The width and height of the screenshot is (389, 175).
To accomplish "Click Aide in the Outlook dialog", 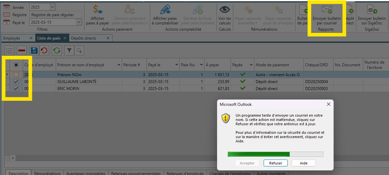I will click(304, 163).
